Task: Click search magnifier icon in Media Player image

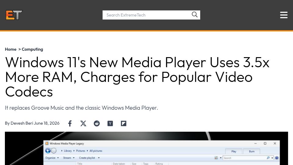Action: 268,158
